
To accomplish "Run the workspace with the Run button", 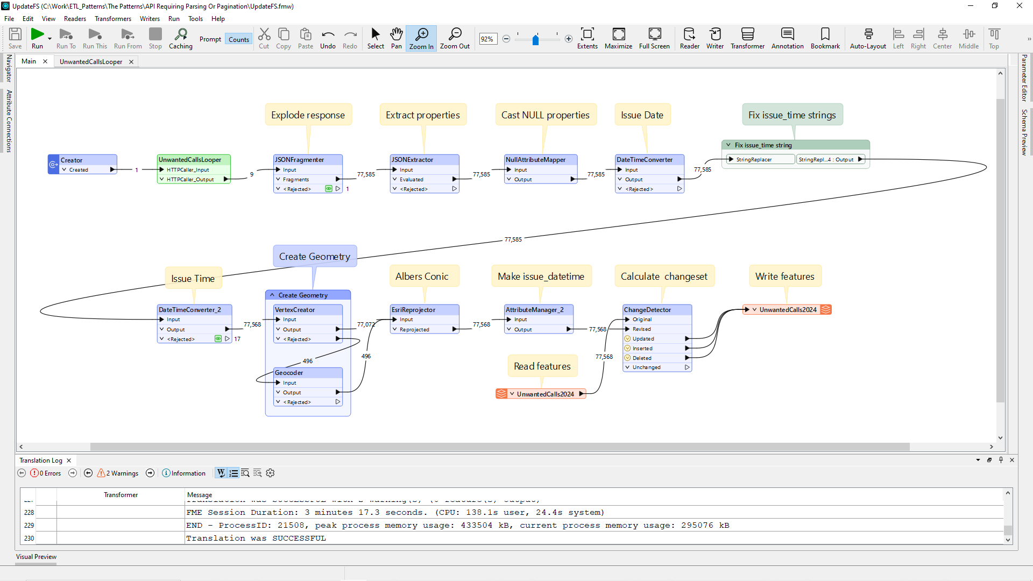I will 37,35.
